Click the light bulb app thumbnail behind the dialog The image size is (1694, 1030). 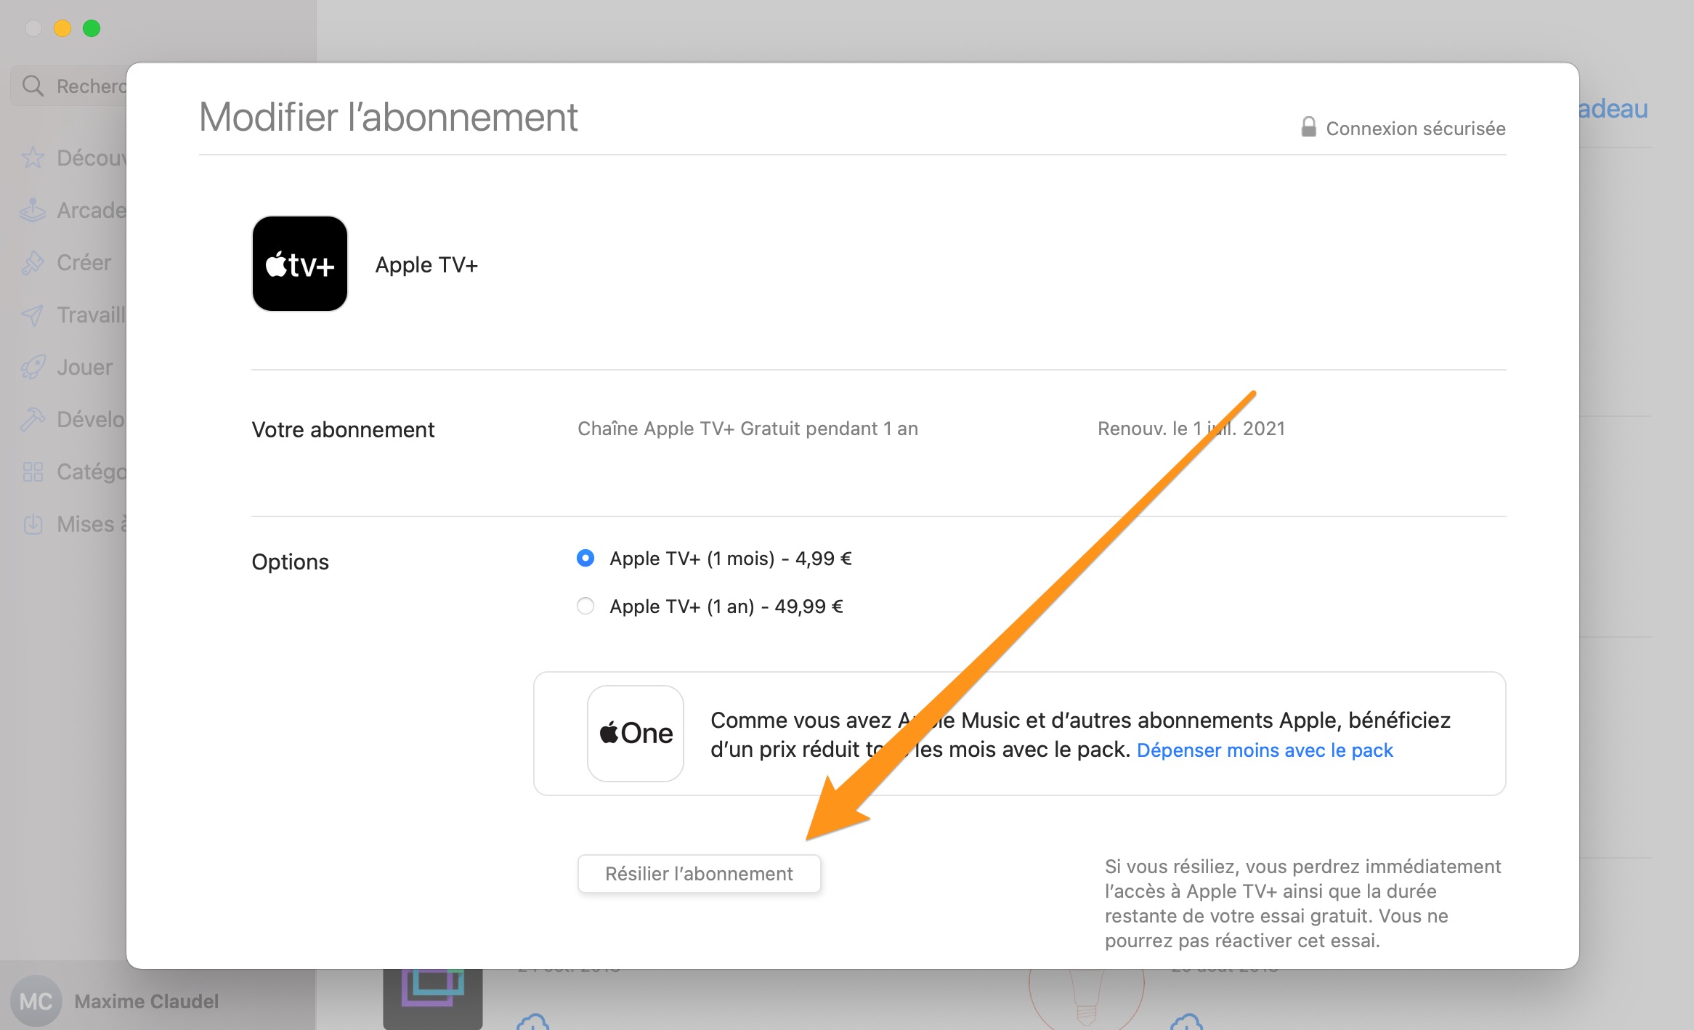(1086, 999)
